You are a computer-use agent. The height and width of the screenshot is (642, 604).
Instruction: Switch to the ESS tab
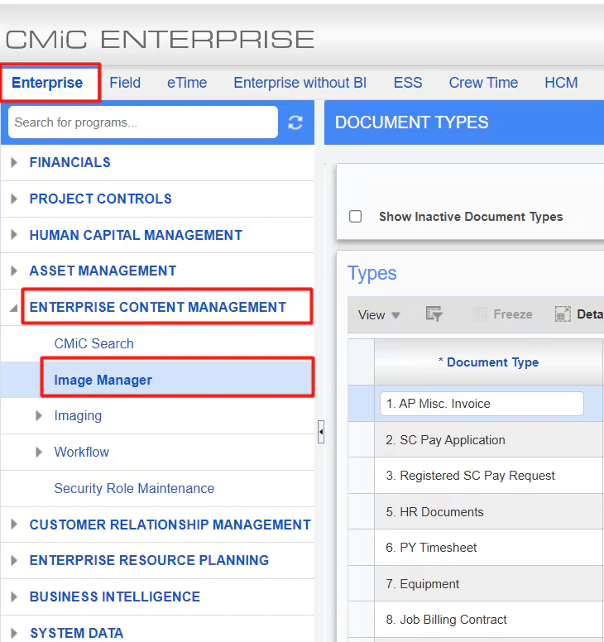[x=407, y=83]
